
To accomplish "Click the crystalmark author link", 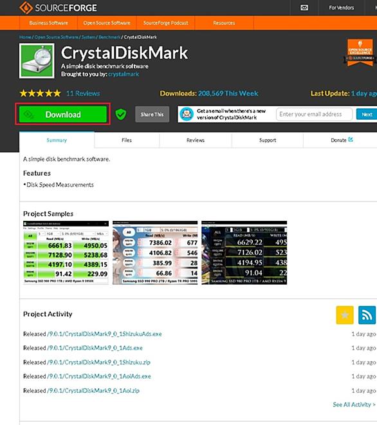I will tap(124, 74).
